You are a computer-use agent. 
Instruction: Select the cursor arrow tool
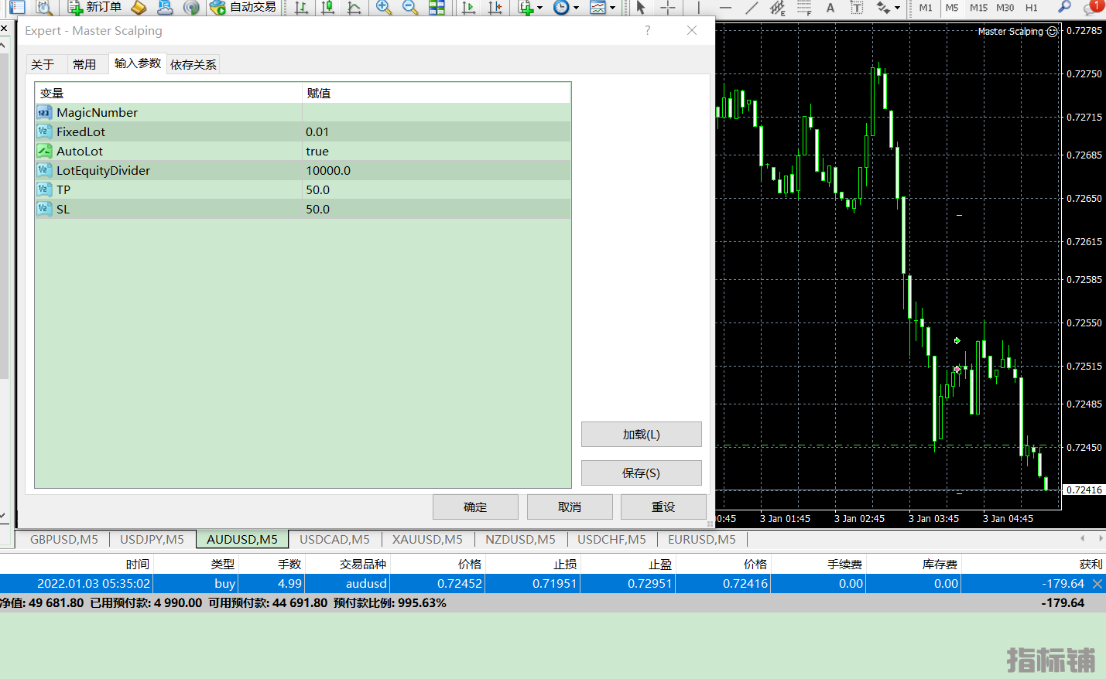pyautogui.click(x=641, y=8)
